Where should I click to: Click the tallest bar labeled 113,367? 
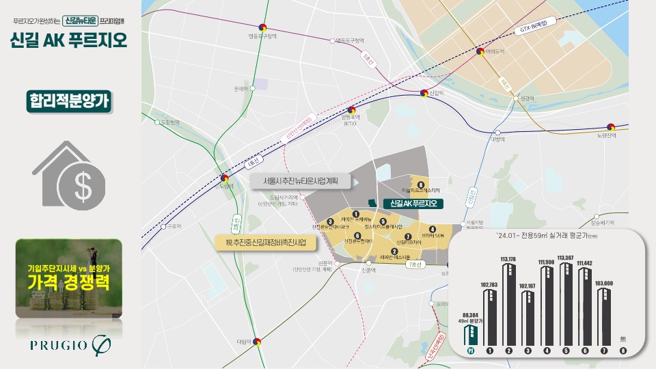(x=566, y=304)
